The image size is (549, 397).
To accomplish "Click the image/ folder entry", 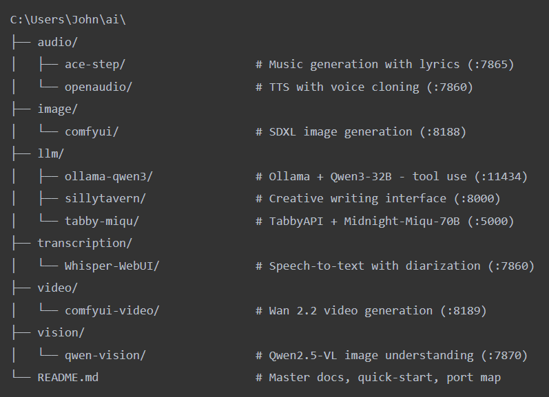I will (58, 109).
